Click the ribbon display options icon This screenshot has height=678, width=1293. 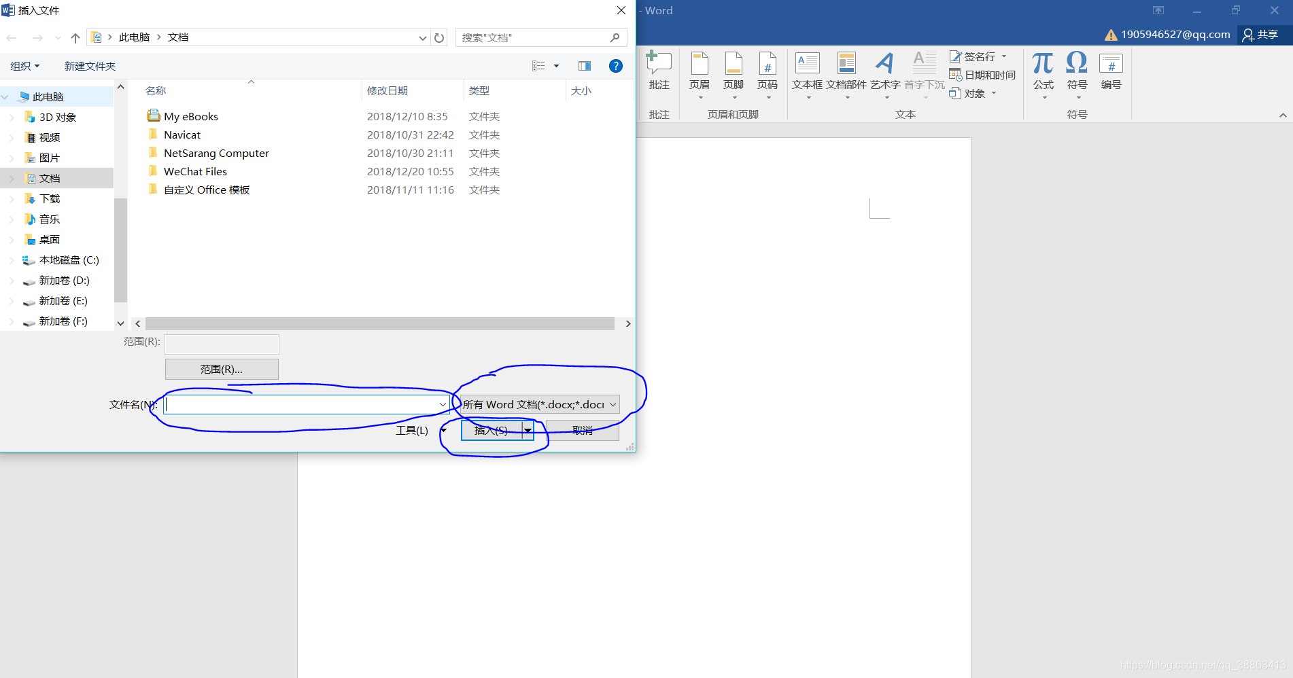[1158, 10]
